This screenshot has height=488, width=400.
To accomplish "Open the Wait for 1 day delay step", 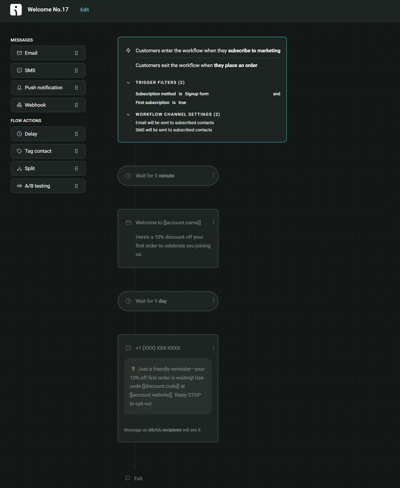I will 168,301.
